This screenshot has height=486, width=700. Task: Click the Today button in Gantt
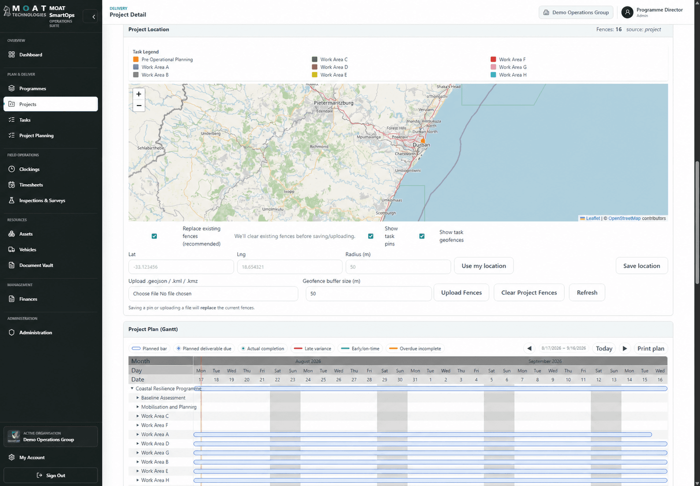(604, 348)
